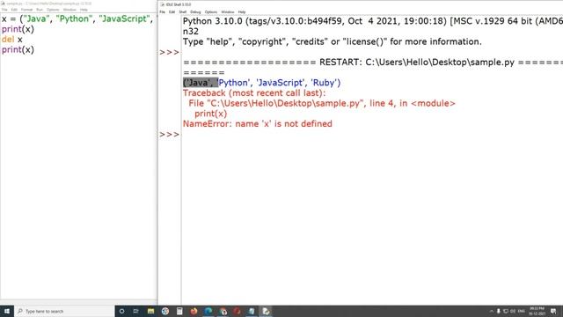Open the Windows Start menu
563x317 pixels.
[x=7, y=311]
